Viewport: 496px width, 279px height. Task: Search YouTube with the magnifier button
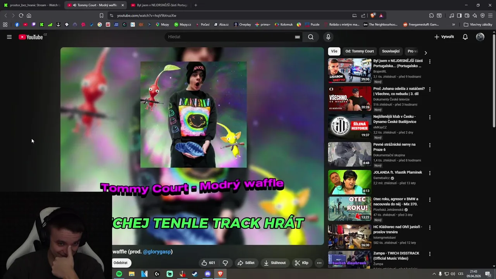click(311, 37)
